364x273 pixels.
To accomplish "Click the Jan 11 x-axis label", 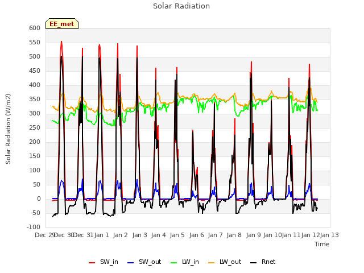I will 291,235.
